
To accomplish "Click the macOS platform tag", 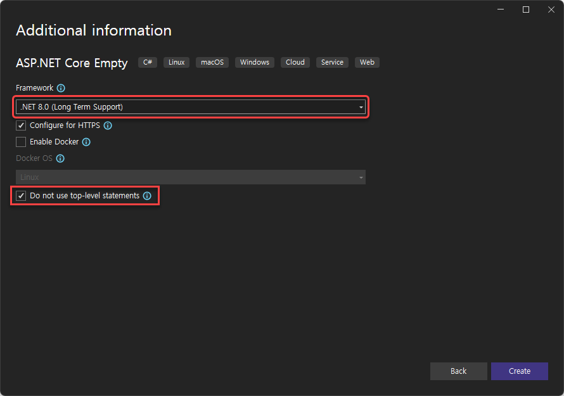I will point(212,62).
